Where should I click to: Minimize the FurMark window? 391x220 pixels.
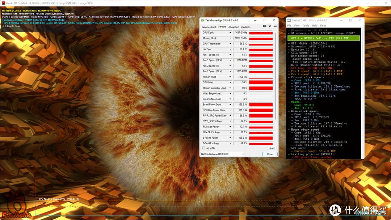point(367,3)
